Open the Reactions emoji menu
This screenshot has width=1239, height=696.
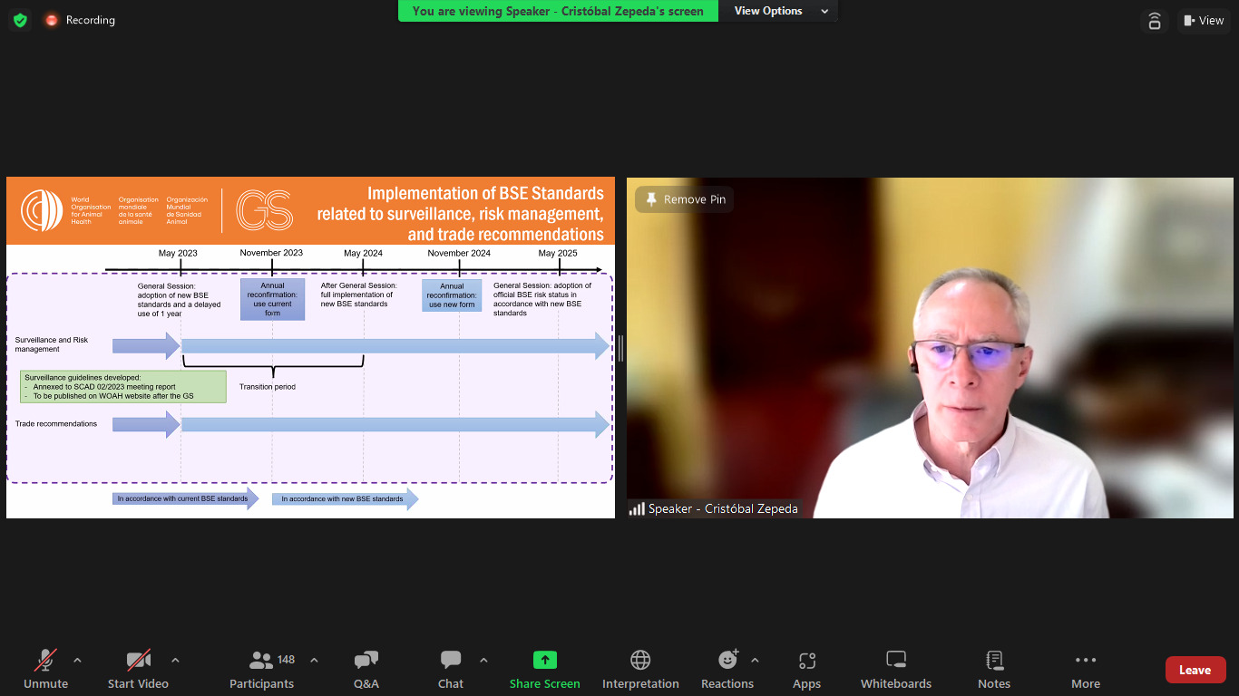[727, 661]
